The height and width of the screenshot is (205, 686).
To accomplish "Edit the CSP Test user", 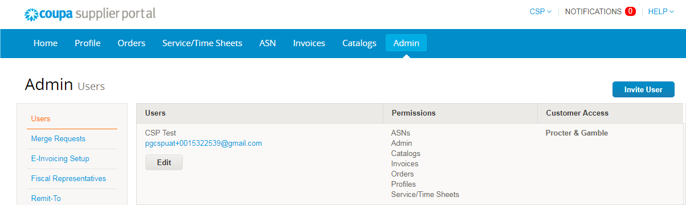I will [164, 162].
